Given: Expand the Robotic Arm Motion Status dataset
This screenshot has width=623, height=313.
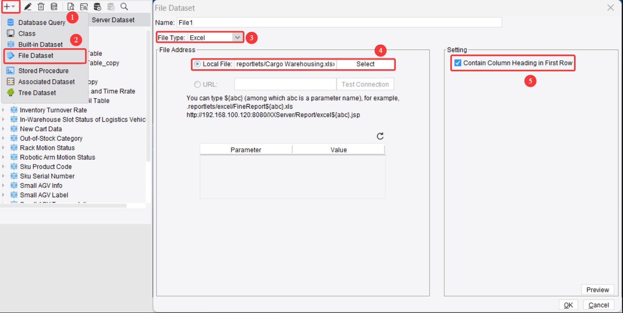Looking at the screenshot, I should (4, 157).
